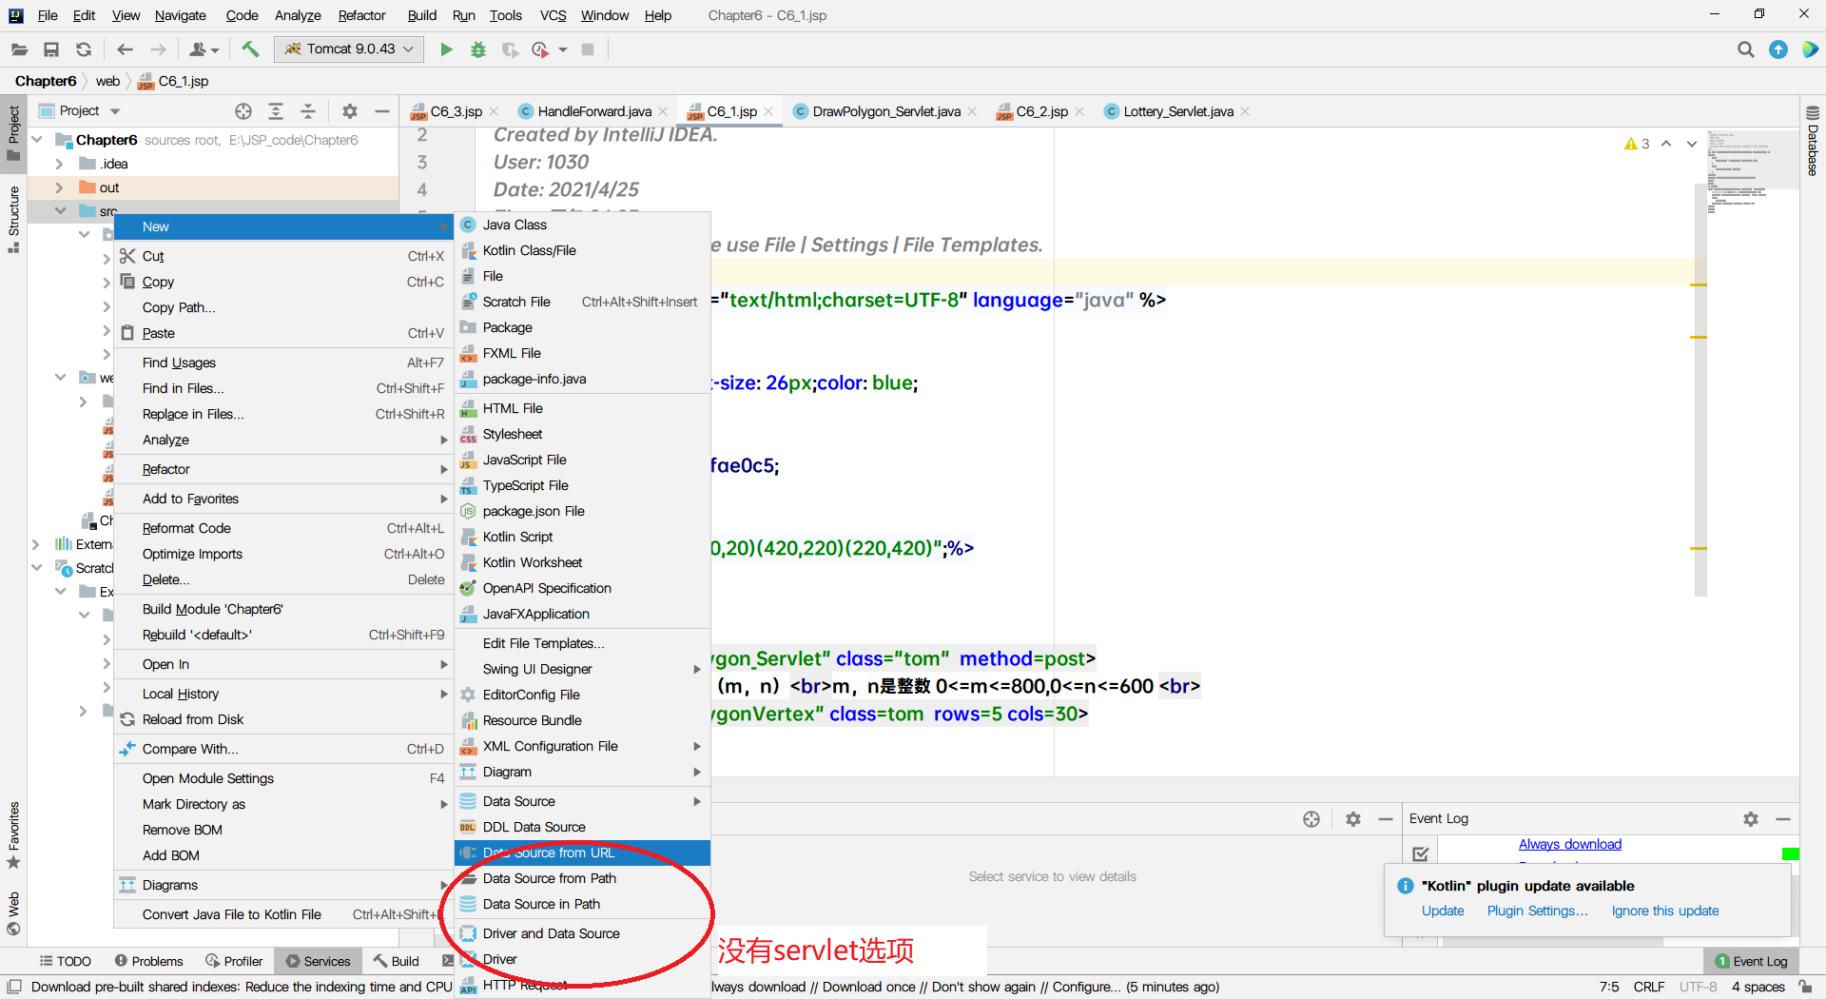1826x999 pixels.
Task: Click the Always download link
Action: pyautogui.click(x=1569, y=844)
